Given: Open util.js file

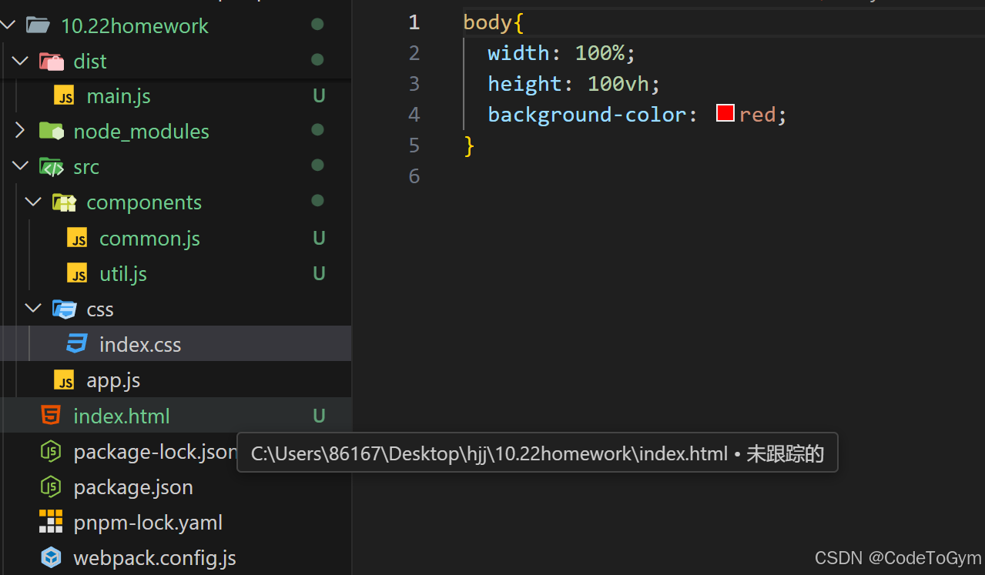Looking at the screenshot, I should (123, 274).
